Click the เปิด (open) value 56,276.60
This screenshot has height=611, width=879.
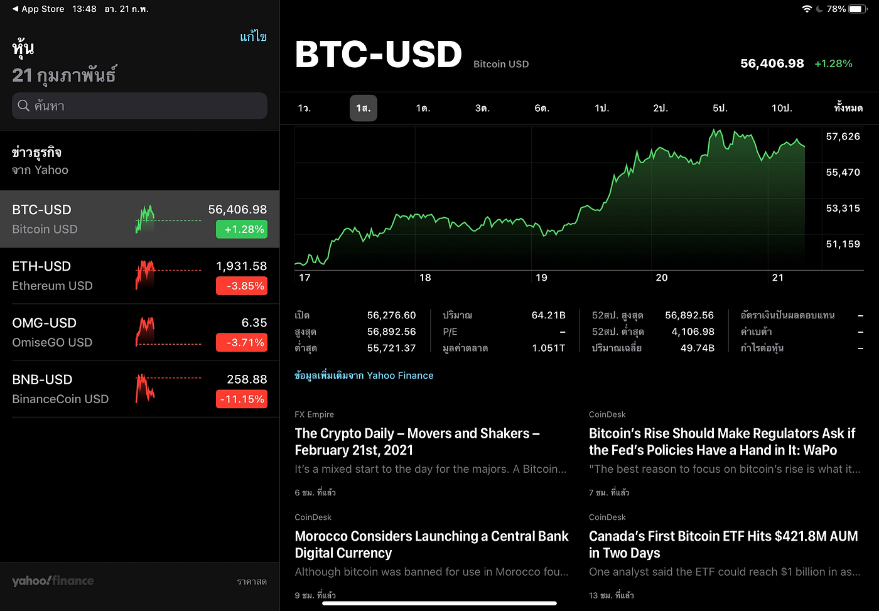pyautogui.click(x=391, y=315)
